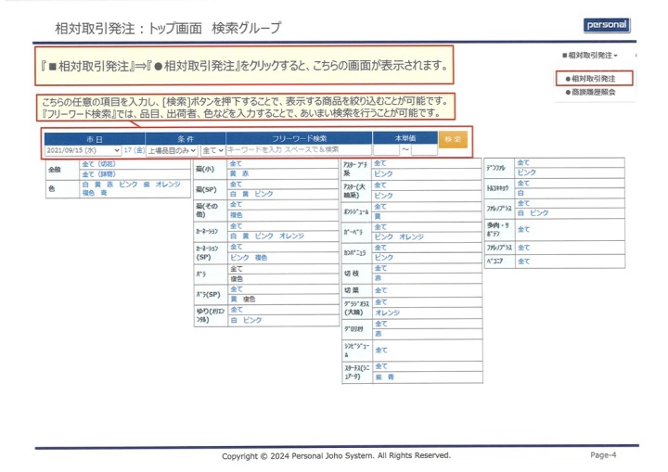Select 白 in the 色 row
This screenshot has width=668, height=472.
(85, 185)
